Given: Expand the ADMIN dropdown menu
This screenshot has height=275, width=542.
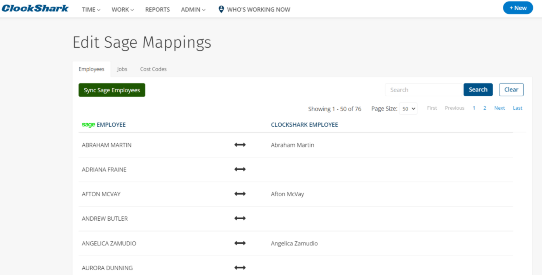Looking at the screenshot, I should (x=193, y=9).
